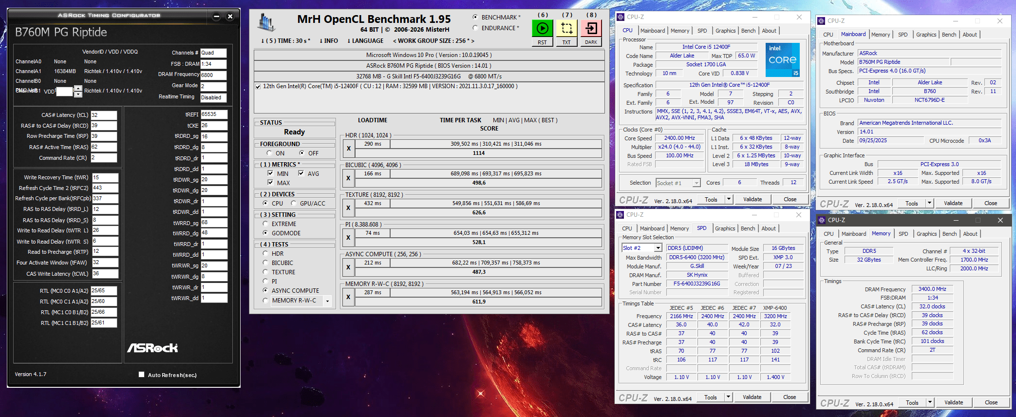
Task: Click the Gear Mode value field
Action: tap(213, 86)
